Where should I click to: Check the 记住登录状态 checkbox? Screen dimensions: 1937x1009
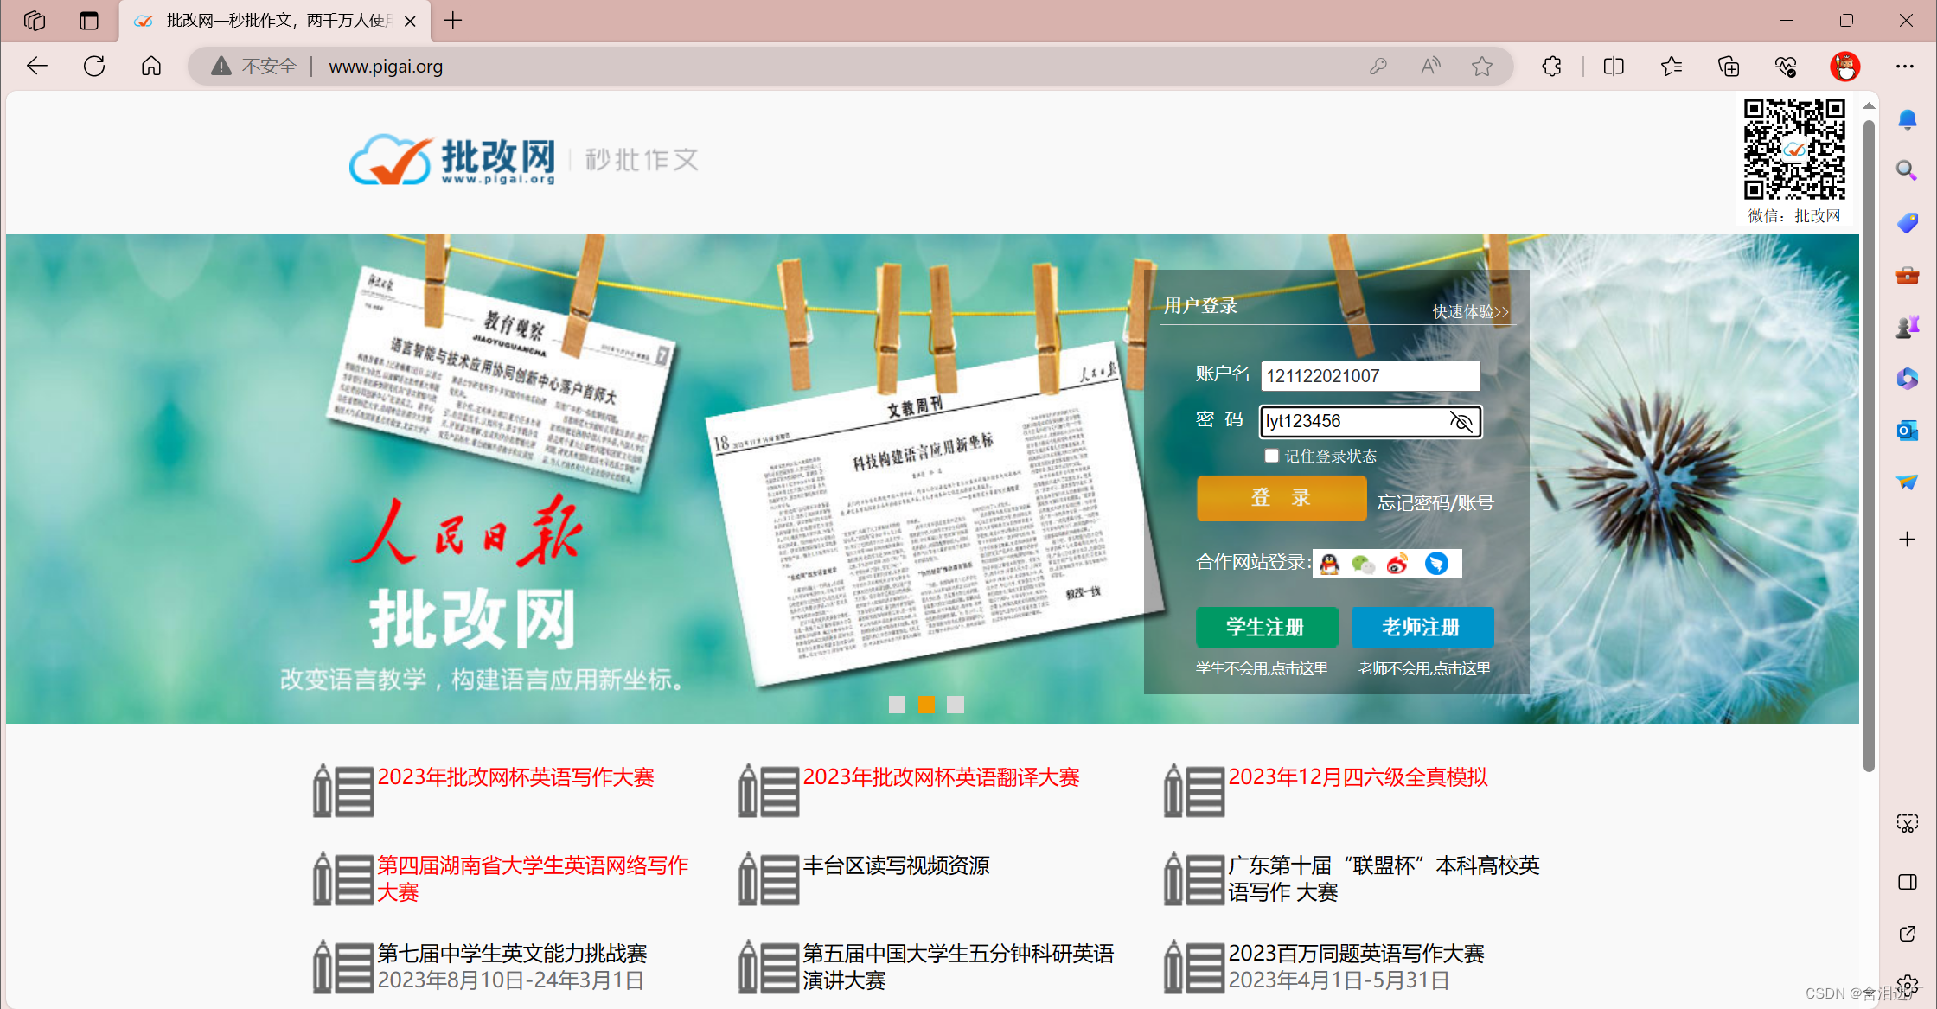1271,456
